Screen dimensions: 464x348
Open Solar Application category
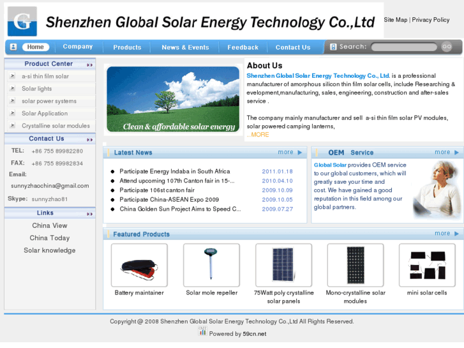(x=45, y=114)
